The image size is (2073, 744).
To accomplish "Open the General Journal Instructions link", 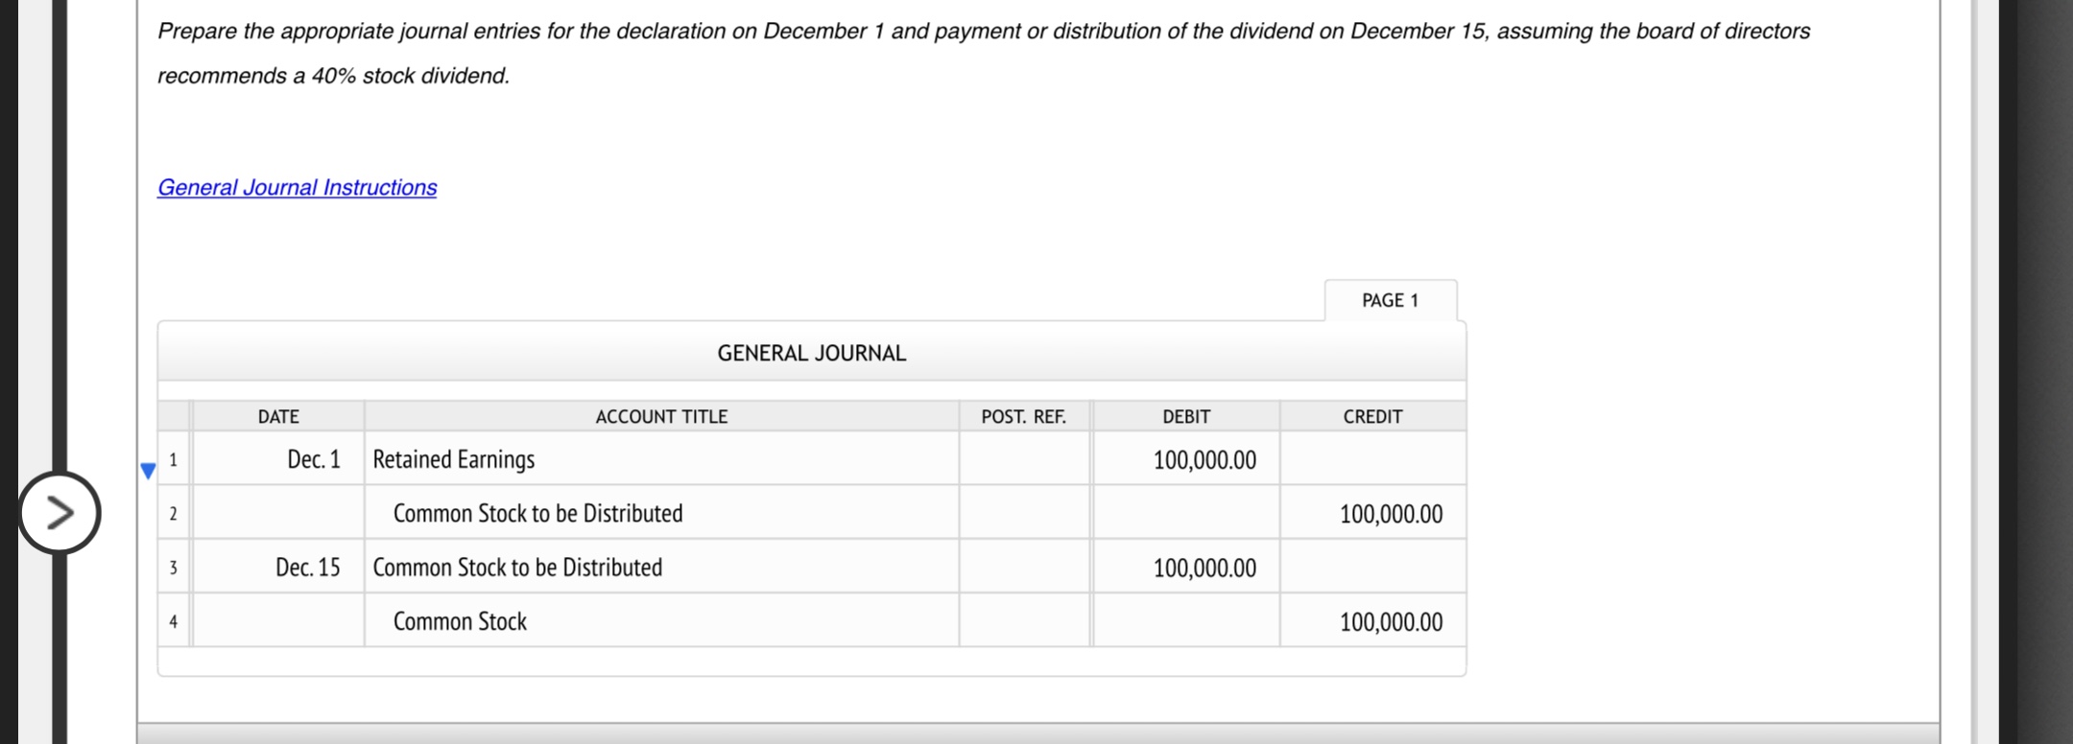I will coord(296,187).
